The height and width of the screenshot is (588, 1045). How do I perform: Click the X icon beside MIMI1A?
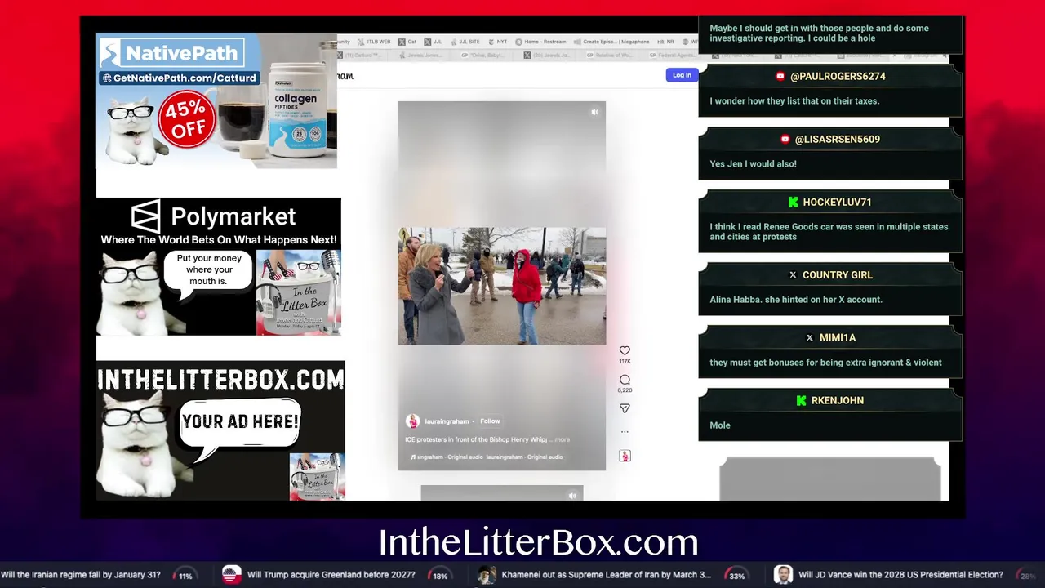tap(810, 337)
